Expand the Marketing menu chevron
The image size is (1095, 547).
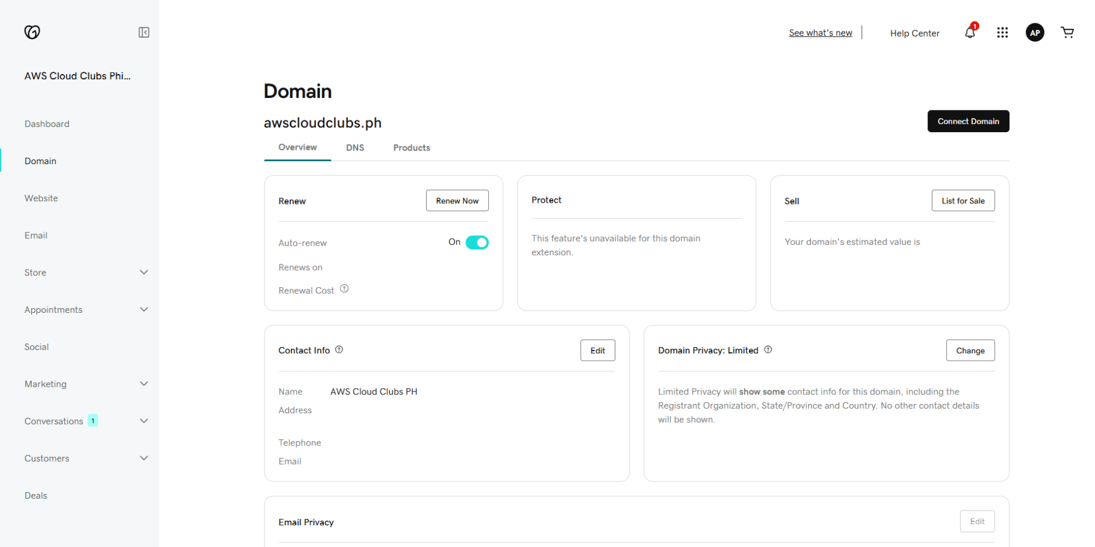point(144,384)
